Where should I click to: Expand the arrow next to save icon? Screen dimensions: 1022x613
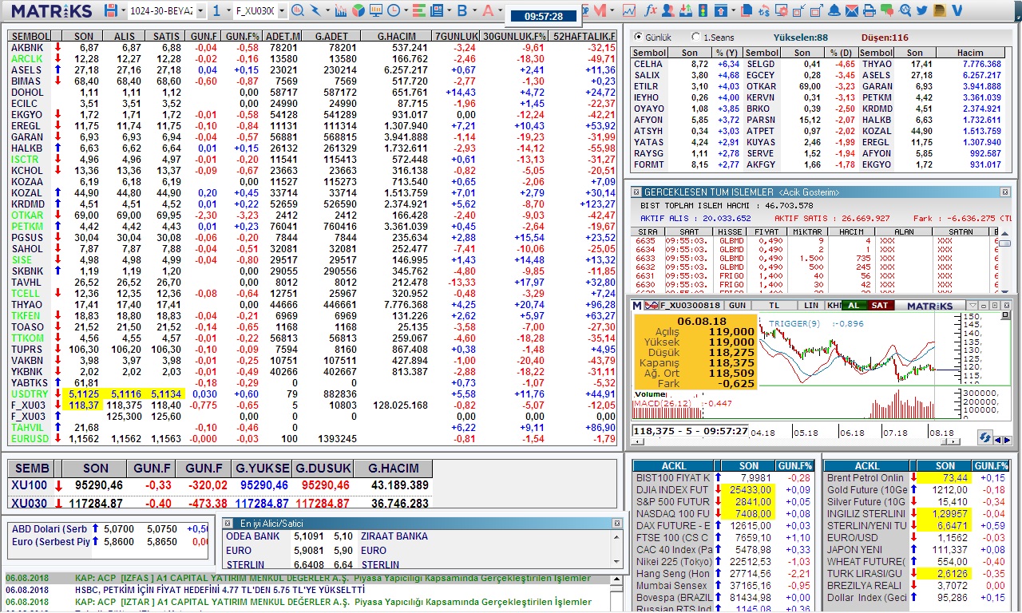[x=122, y=10]
